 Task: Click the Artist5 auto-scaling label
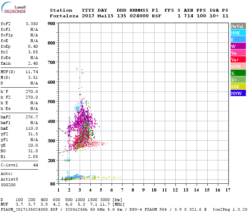click(x=9, y=179)
